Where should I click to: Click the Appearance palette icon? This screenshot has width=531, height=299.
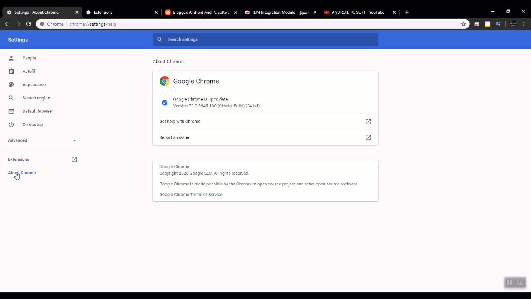(x=11, y=85)
